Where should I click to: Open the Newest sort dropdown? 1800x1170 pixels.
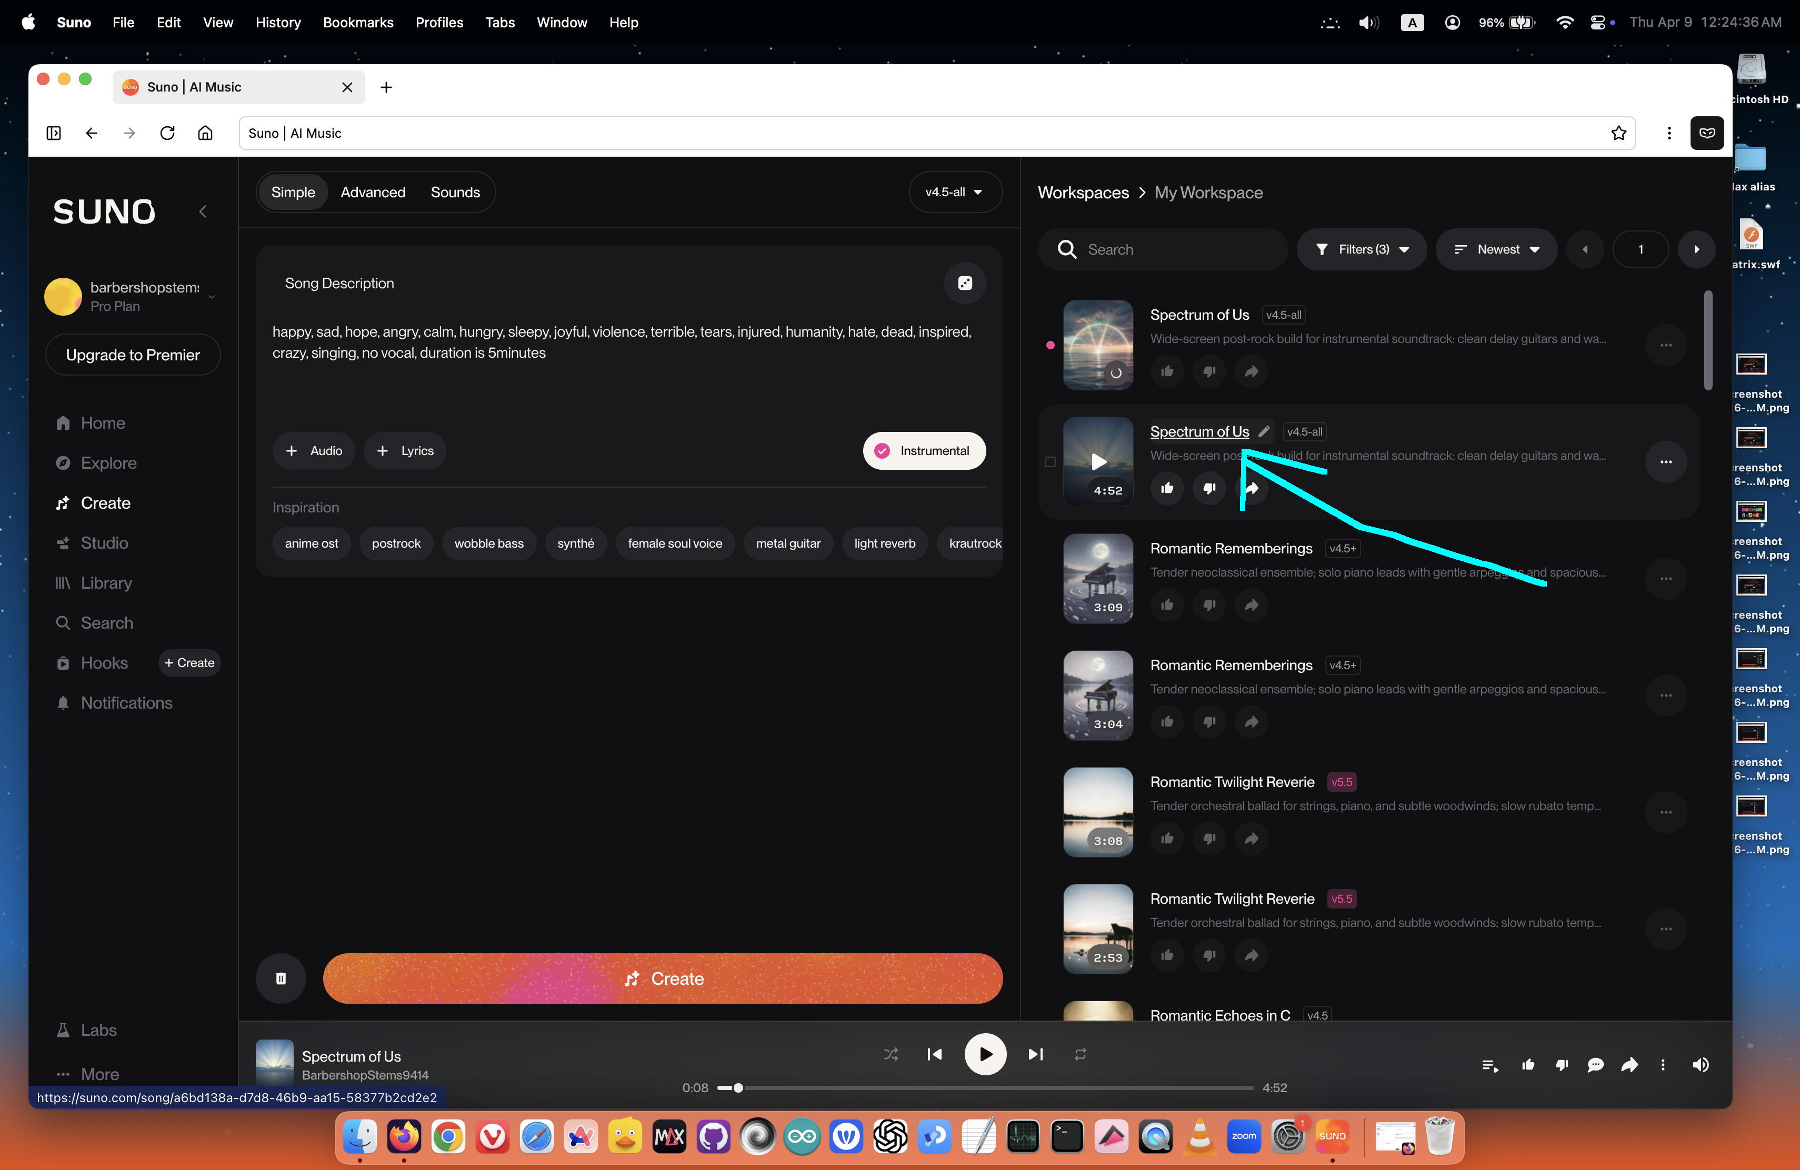pos(1496,249)
